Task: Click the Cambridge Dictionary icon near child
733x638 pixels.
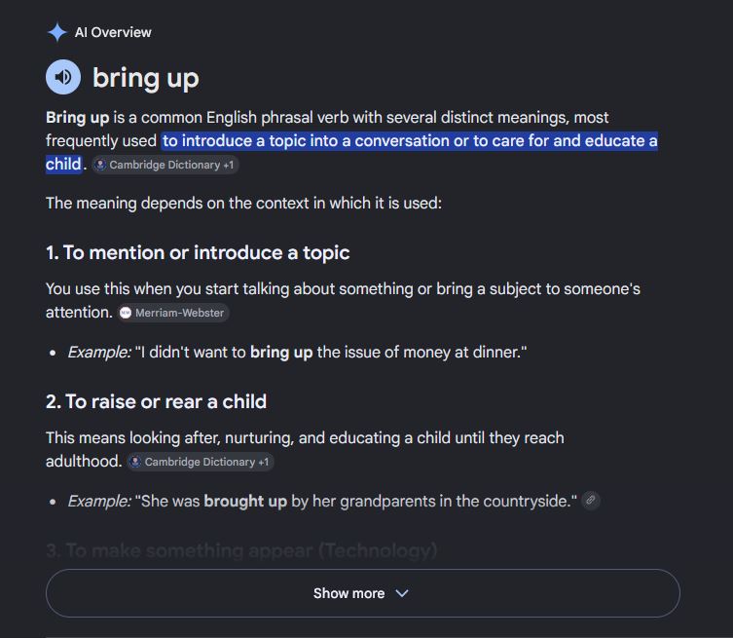Action: tap(100, 165)
